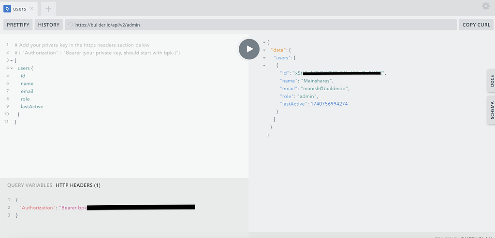495x238 pixels.
Task: Close the users tab
Action: click(31, 9)
